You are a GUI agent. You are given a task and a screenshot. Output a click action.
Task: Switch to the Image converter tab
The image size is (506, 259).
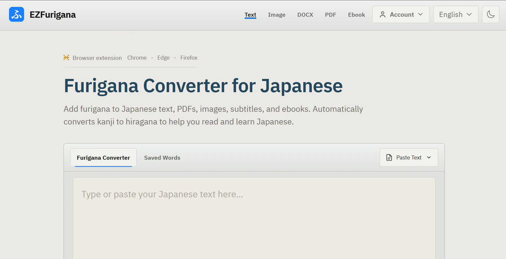click(276, 15)
